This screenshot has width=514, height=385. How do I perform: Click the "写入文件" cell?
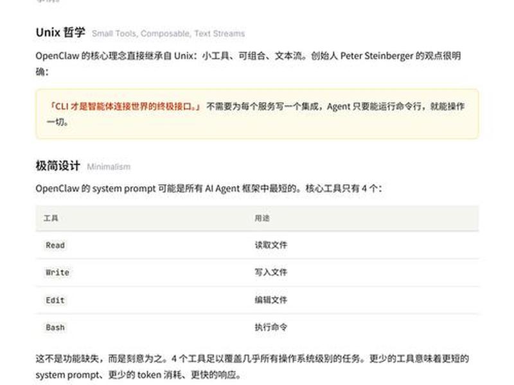pyautogui.click(x=270, y=272)
